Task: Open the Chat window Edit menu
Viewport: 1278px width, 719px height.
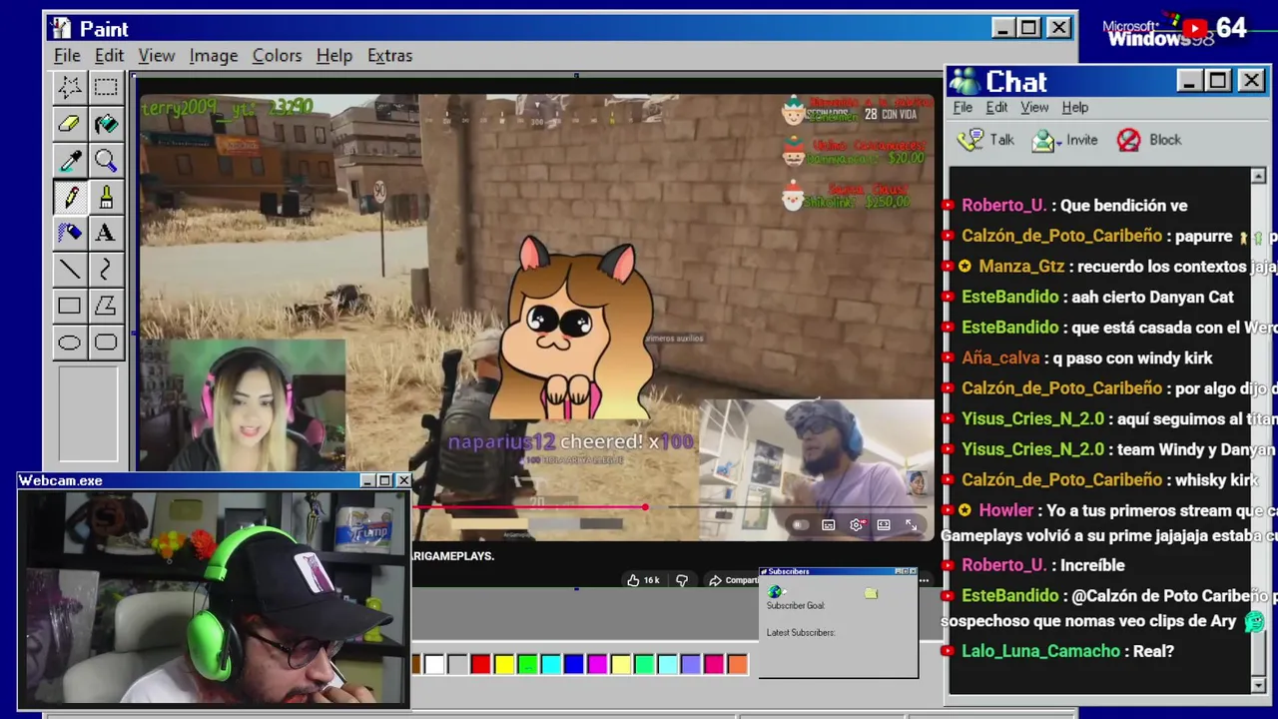Action: (996, 107)
